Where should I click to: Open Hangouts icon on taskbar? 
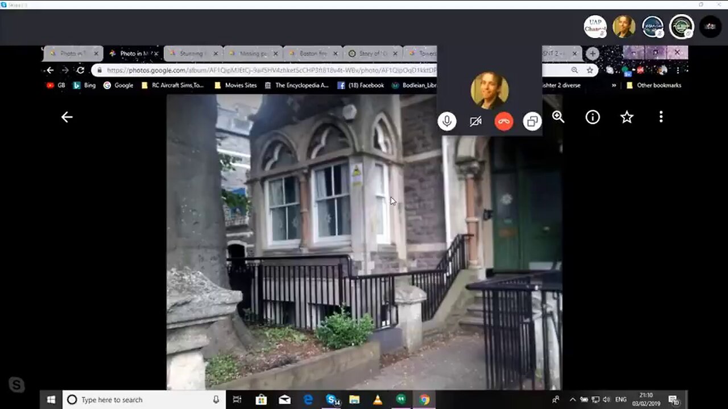click(401, 400)
